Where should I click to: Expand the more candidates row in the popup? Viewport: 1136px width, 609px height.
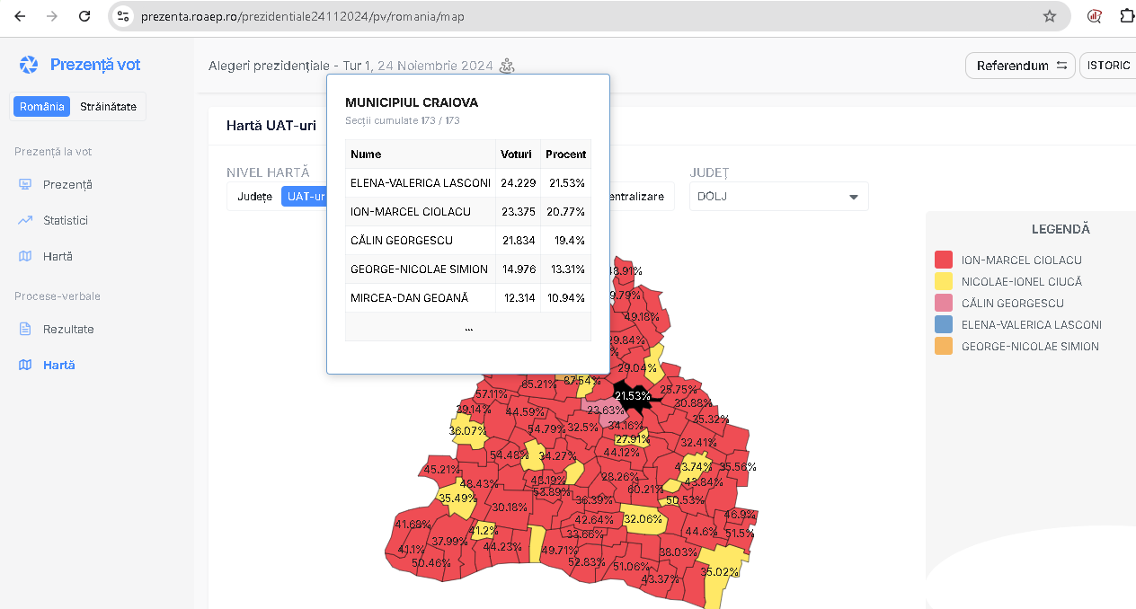[x=468, y=327]
